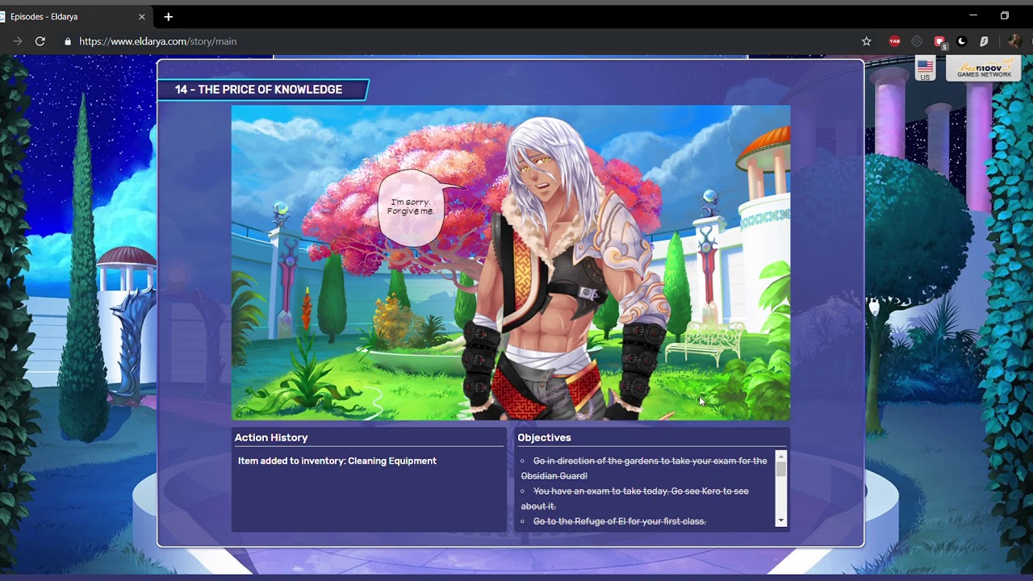Change region using the US flag
This screenshot has height=581, width=1033.
[926, 69]
